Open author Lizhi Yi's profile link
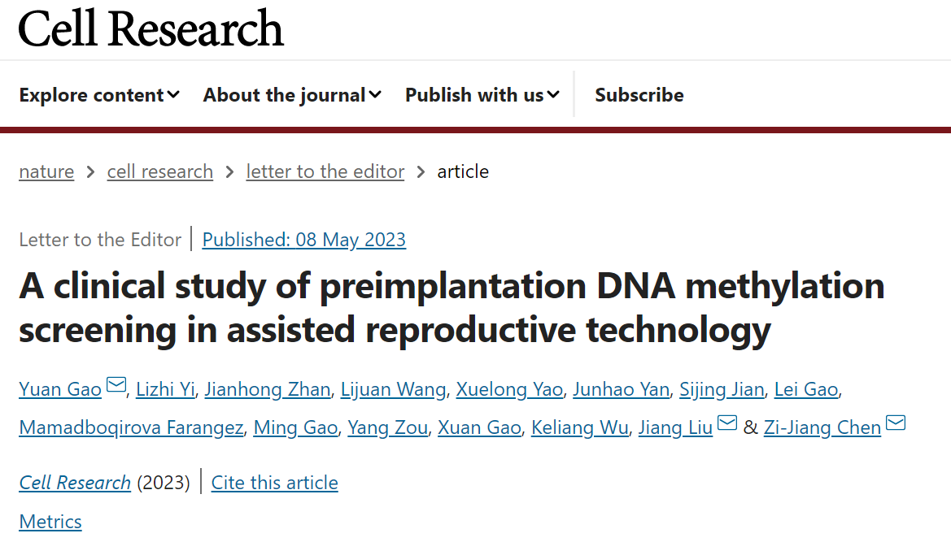Screen dimensions: 951x542 pos(166,389)
